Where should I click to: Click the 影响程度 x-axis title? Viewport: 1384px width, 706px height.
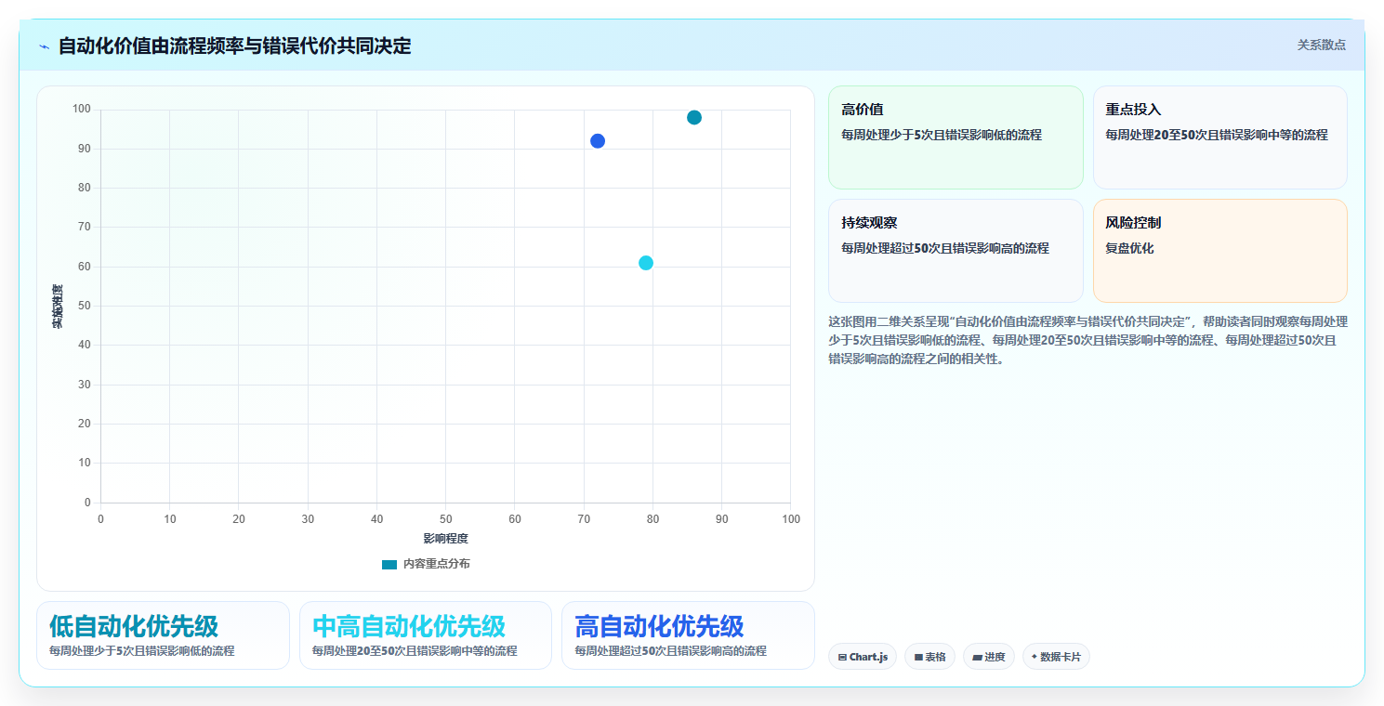[x=445, y=539]
